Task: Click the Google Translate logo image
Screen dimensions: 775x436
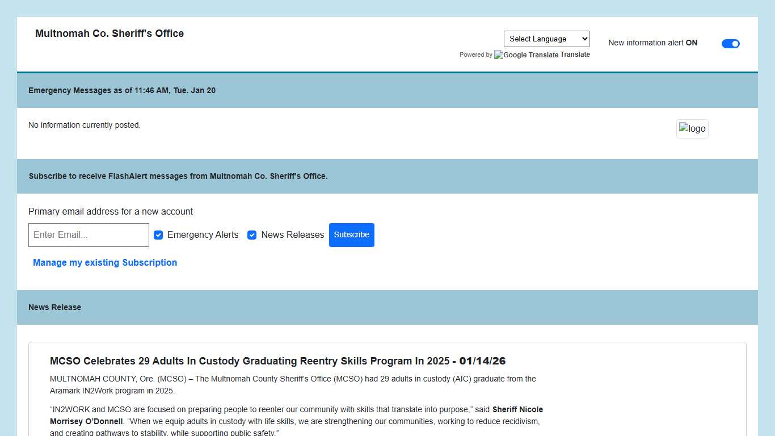Action: point(526,55)
